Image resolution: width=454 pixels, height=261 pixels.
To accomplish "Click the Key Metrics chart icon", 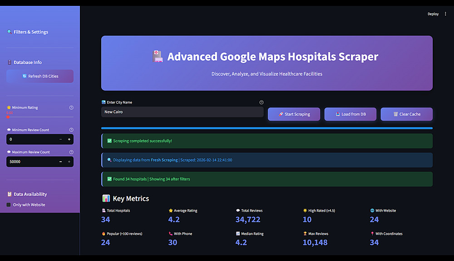I will (x=106, y=198).
